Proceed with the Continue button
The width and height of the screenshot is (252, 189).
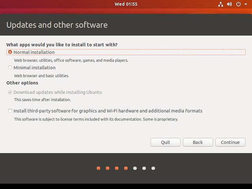point(230,142)
